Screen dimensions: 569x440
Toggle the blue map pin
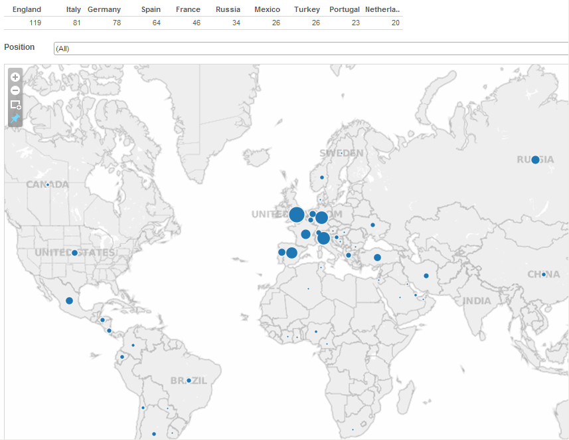16,119
